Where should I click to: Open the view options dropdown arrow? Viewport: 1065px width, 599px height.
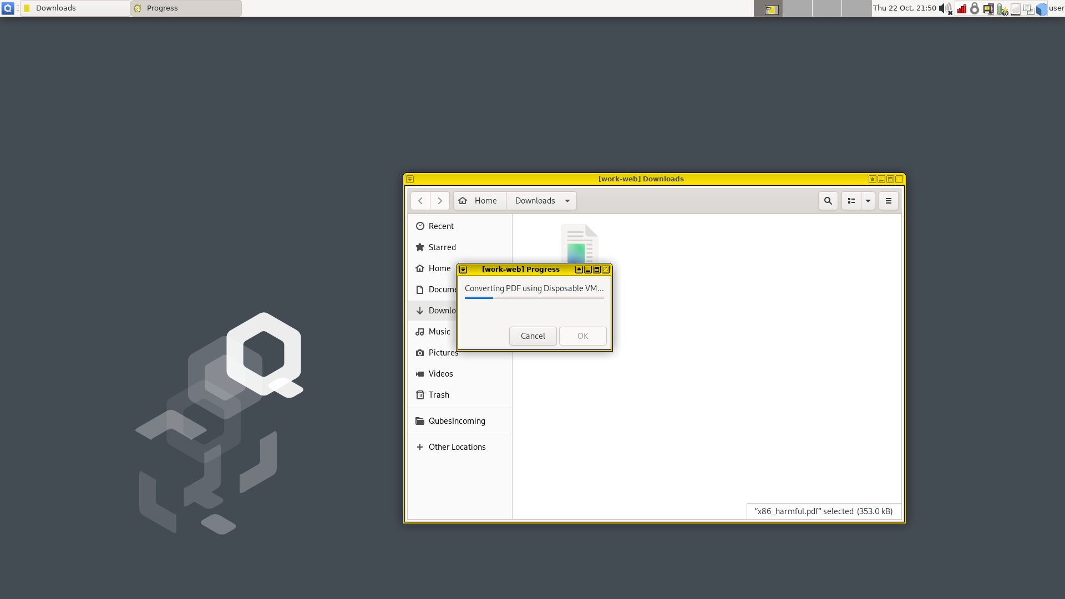click(868, 201)
